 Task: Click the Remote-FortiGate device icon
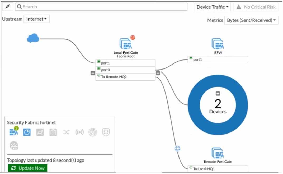[218, 153]
